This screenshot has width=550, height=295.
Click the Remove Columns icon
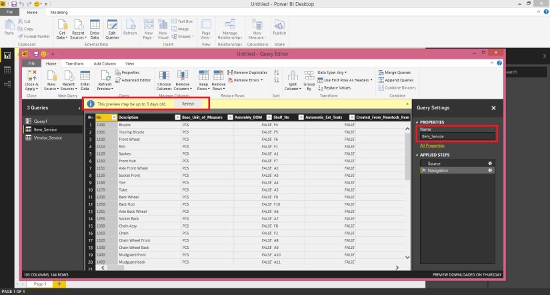click(x=183, y=75)
